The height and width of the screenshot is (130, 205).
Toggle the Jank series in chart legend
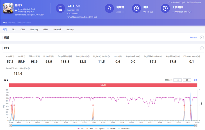(90, 129)
